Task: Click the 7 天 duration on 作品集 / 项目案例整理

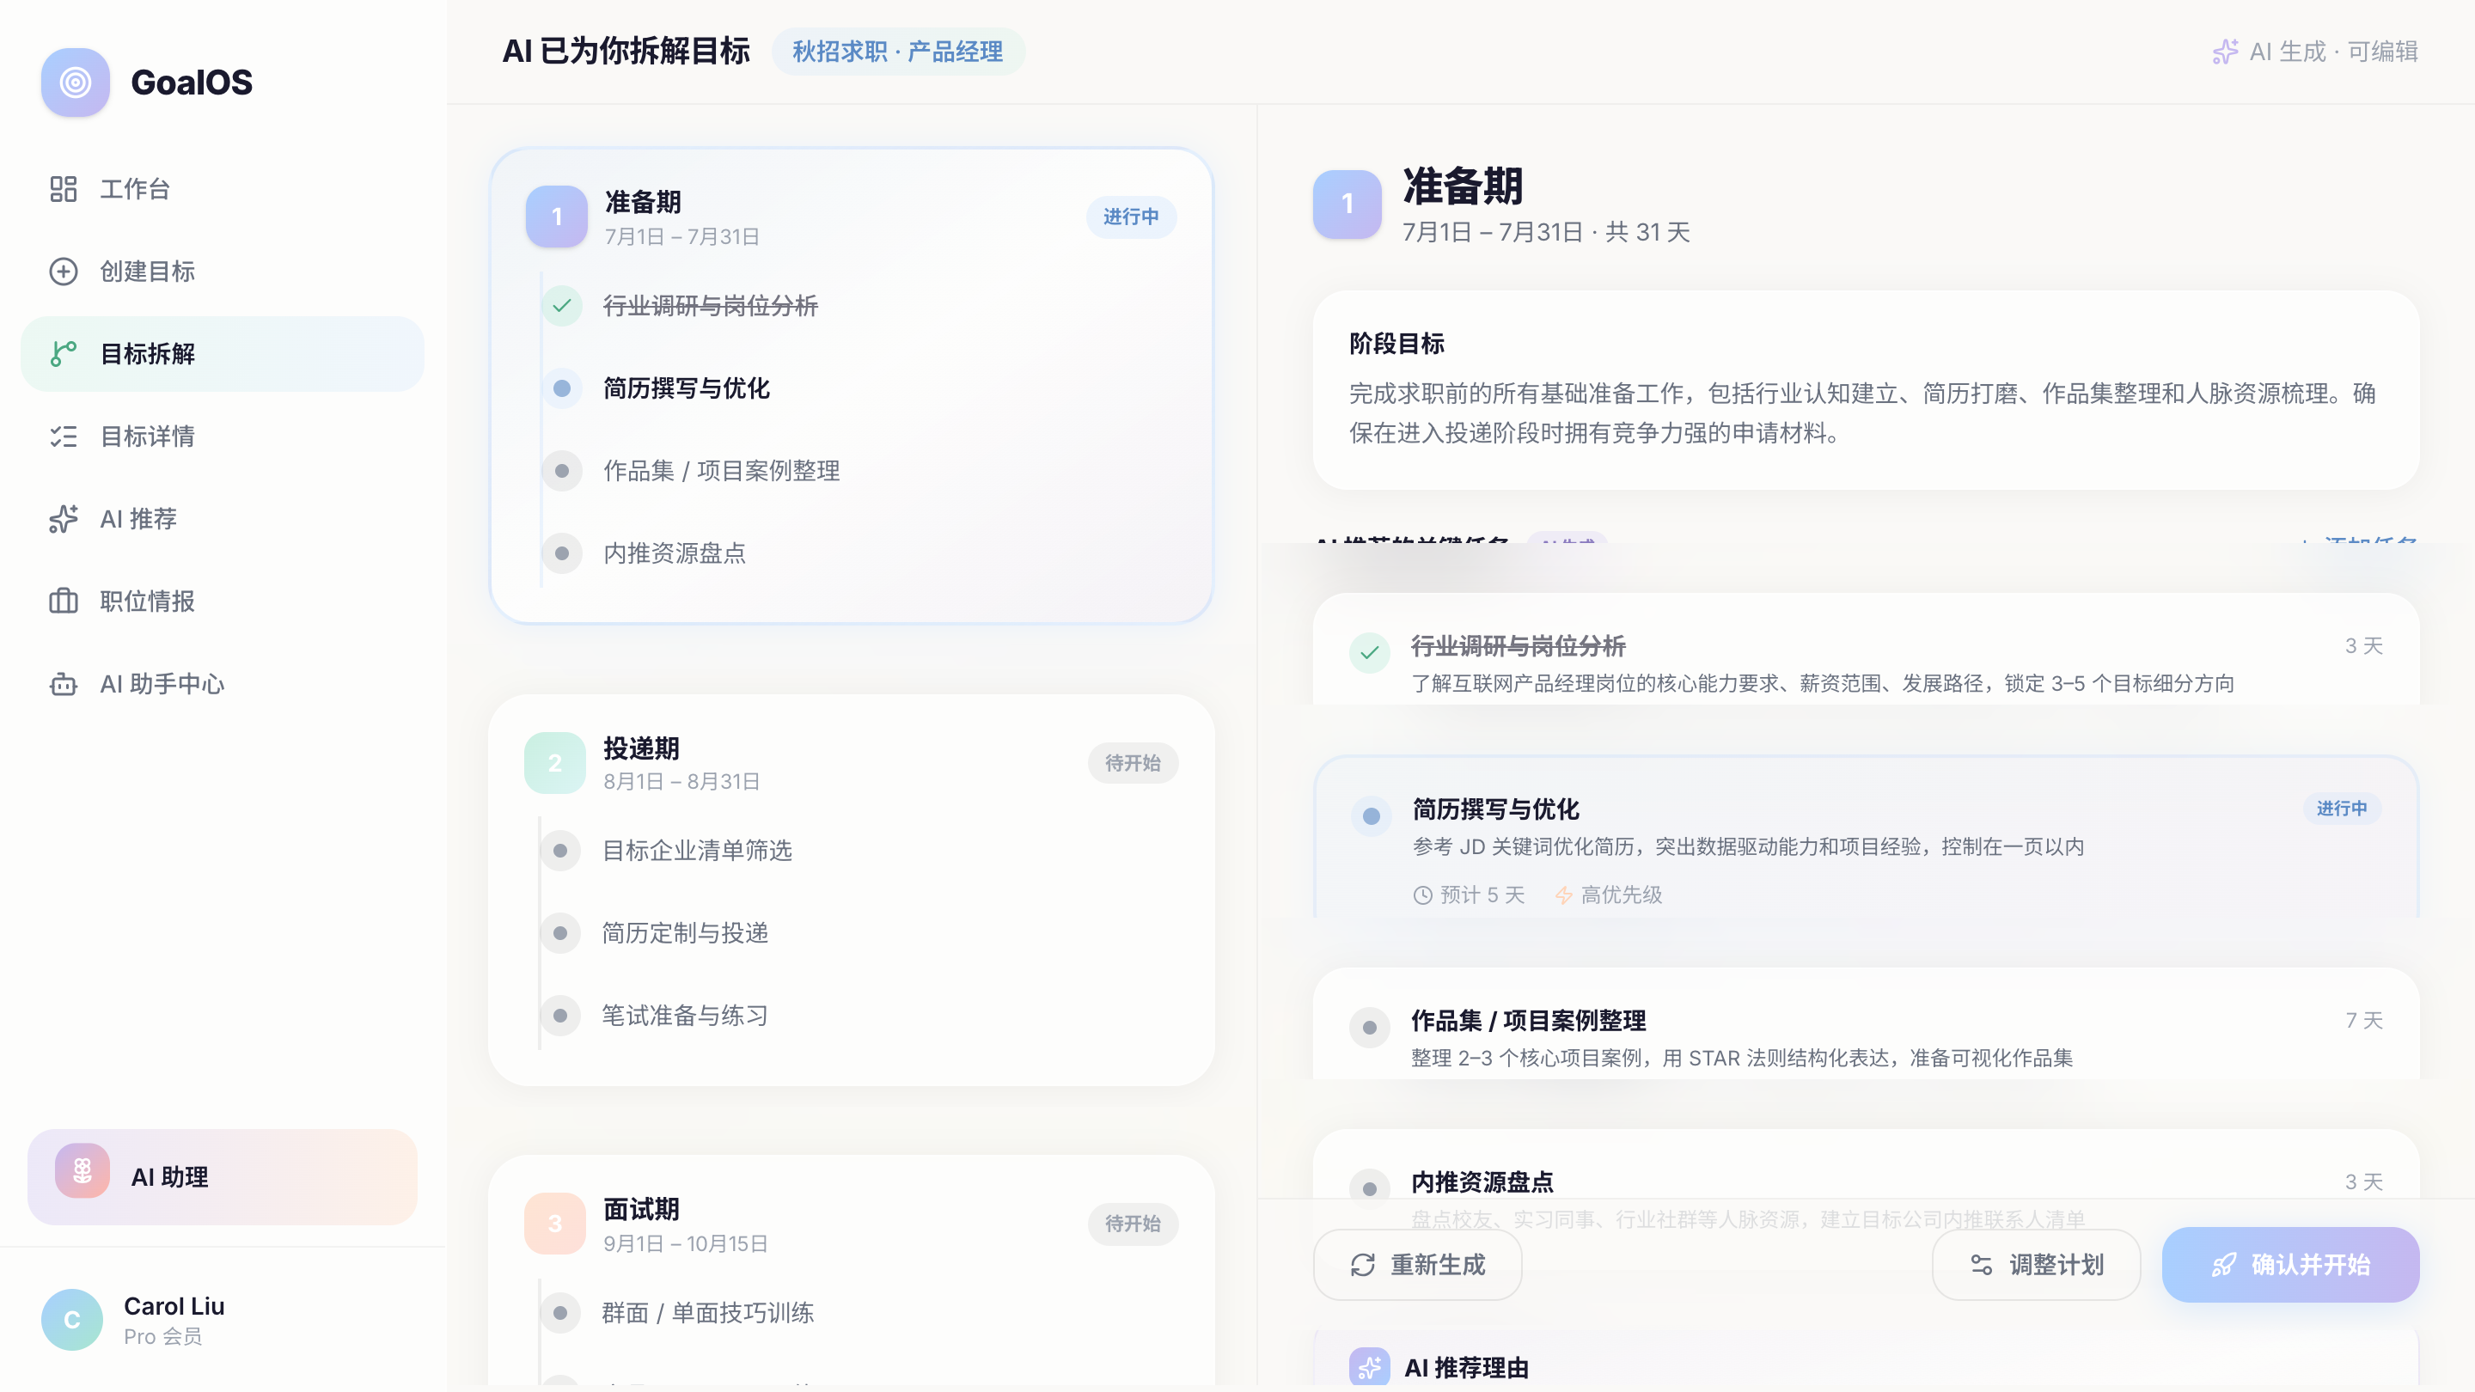Action: click(x=2363, y=1021)
